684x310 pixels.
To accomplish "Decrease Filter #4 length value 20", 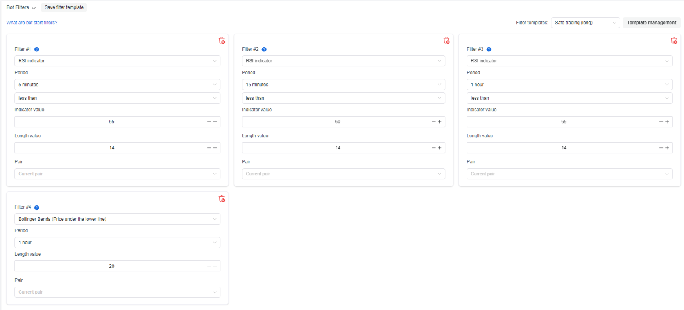I will 209,266.
